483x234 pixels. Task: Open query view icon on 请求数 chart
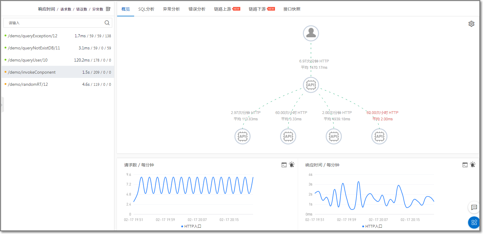[284, 165]
